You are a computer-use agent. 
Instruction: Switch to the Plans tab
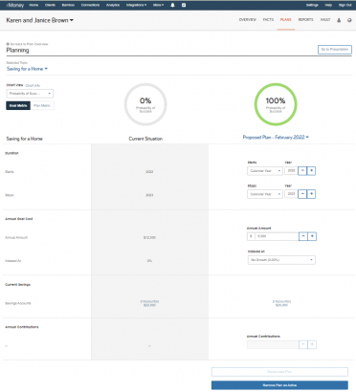(286, 20)
